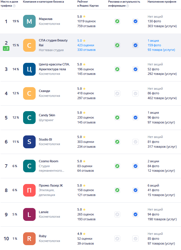Click Сканди inactive verified checkmark icon

click(x=135, y=93)
